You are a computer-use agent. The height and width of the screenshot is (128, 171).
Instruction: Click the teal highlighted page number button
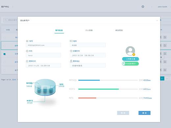tap(162, 78)
